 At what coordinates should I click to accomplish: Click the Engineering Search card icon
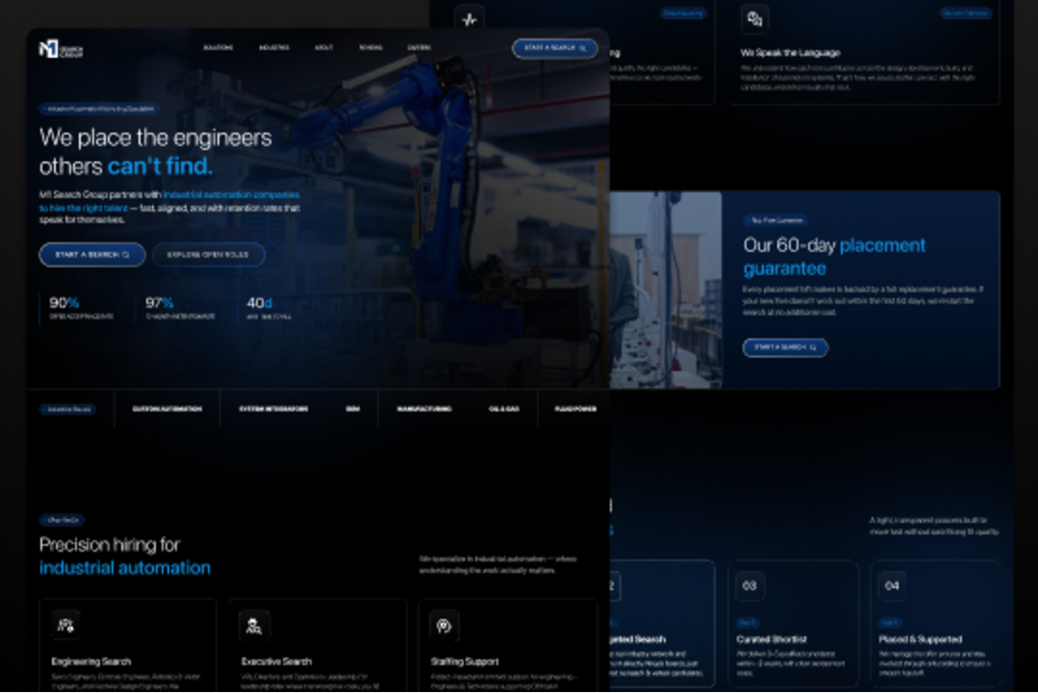point(64,625)
